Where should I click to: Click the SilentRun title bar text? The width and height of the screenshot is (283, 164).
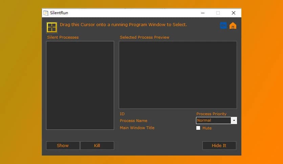click(59, 13)
